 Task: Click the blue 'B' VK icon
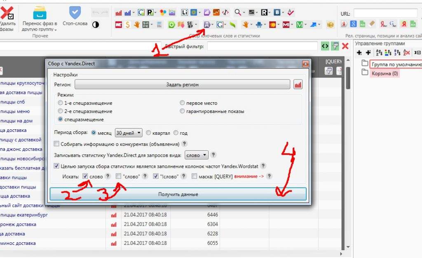pos(277,12)
